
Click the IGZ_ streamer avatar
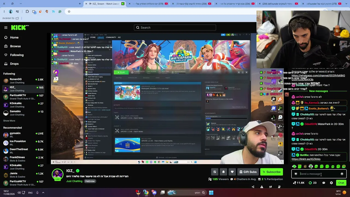pyautogui.click(x=57, y=175)
